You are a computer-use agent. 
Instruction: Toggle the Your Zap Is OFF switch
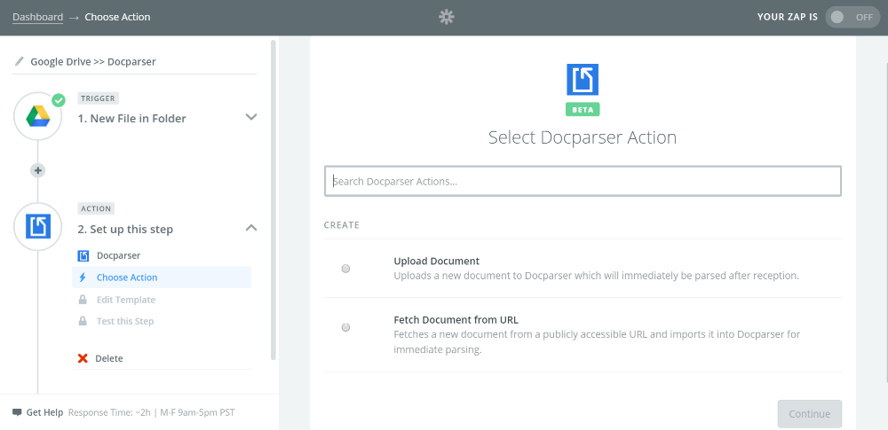tap(852, 17)
